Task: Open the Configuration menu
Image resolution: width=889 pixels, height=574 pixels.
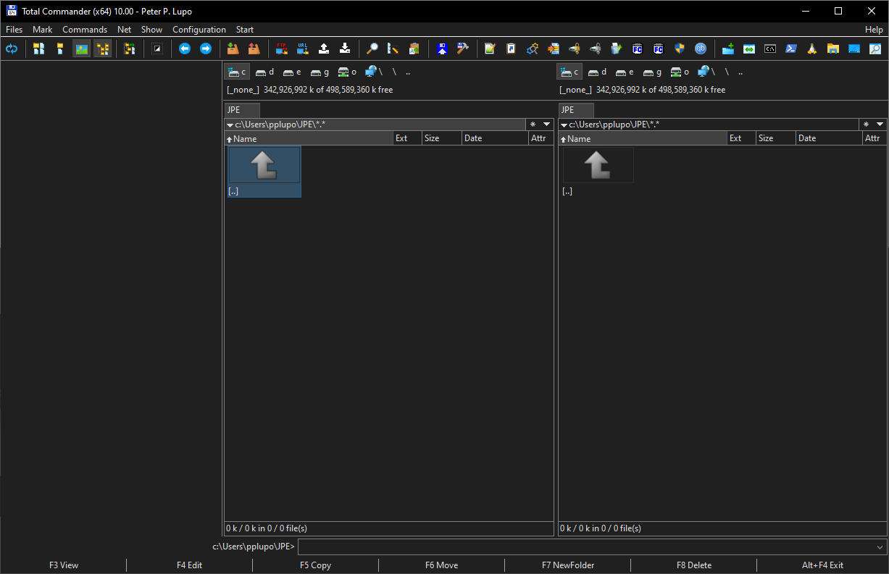Action: click(x=199, y=30)
